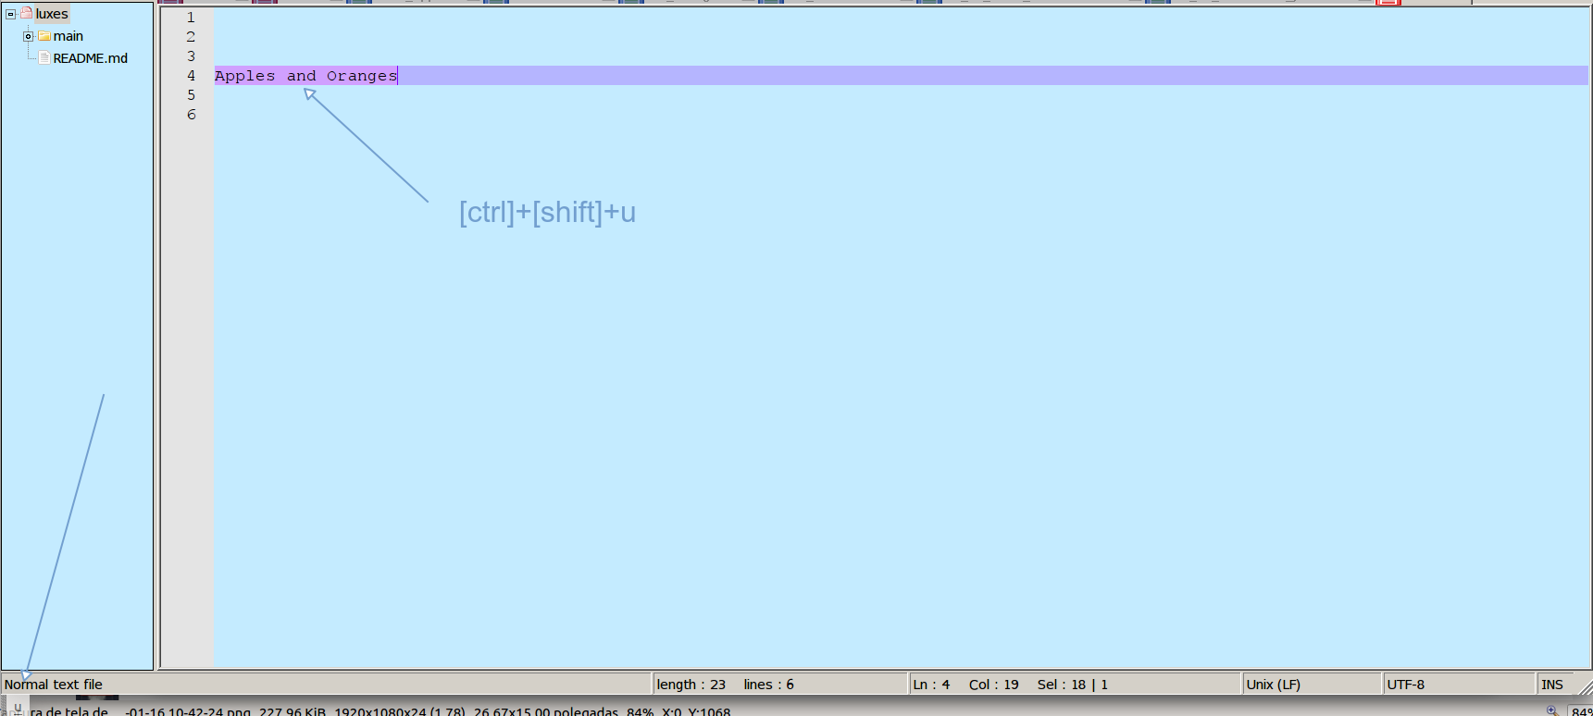
Task: Open the Unix (LF) line ending selector
Action: point(1311,685)
